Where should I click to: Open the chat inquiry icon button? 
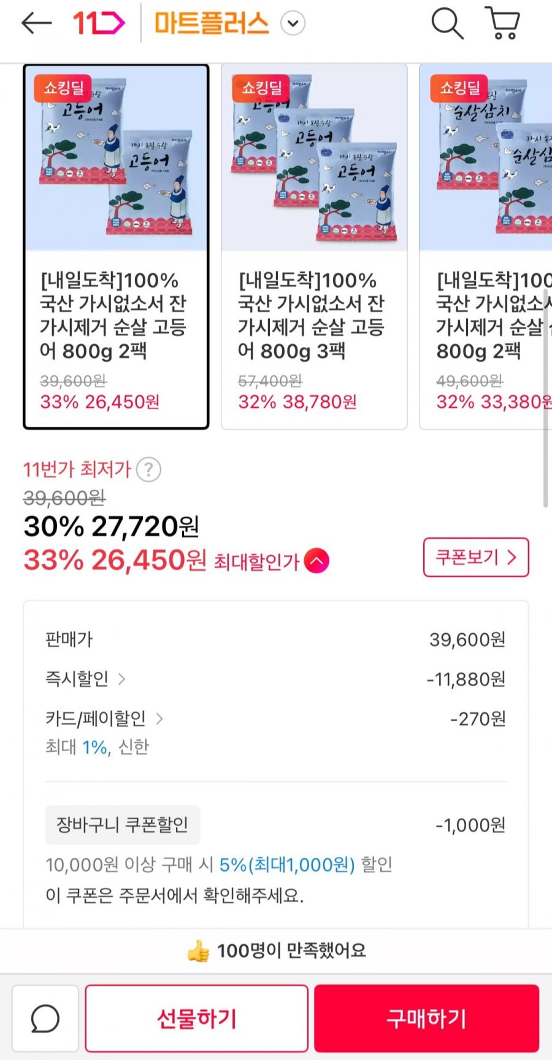coord(45,1018)
